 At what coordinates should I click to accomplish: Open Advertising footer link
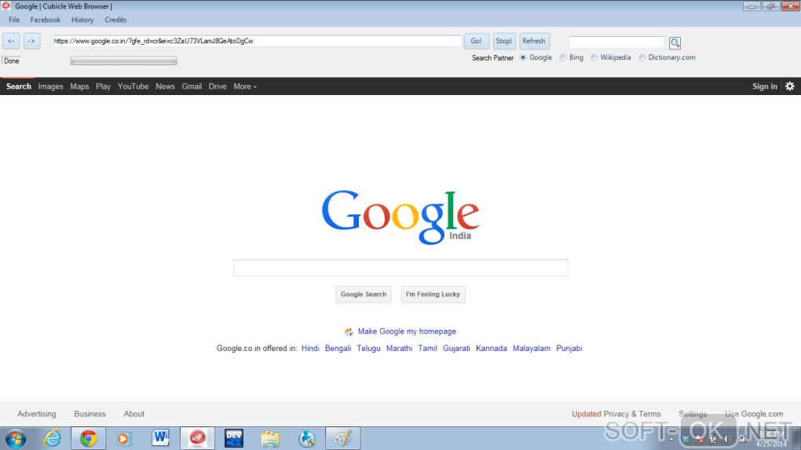(37, 414)
